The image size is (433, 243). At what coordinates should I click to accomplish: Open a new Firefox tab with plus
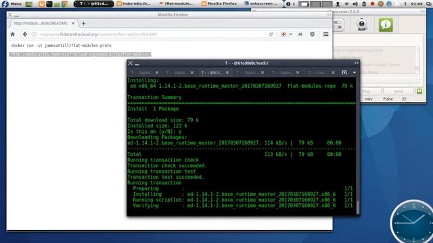[83, 24]
